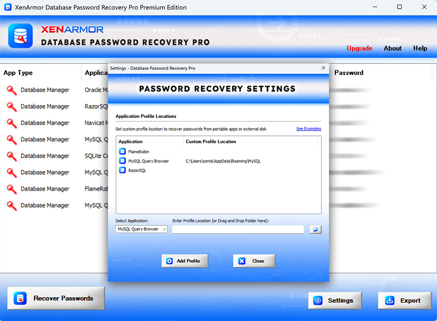Click the Password column header
This screenshot has height=321, width=437.
349,73
